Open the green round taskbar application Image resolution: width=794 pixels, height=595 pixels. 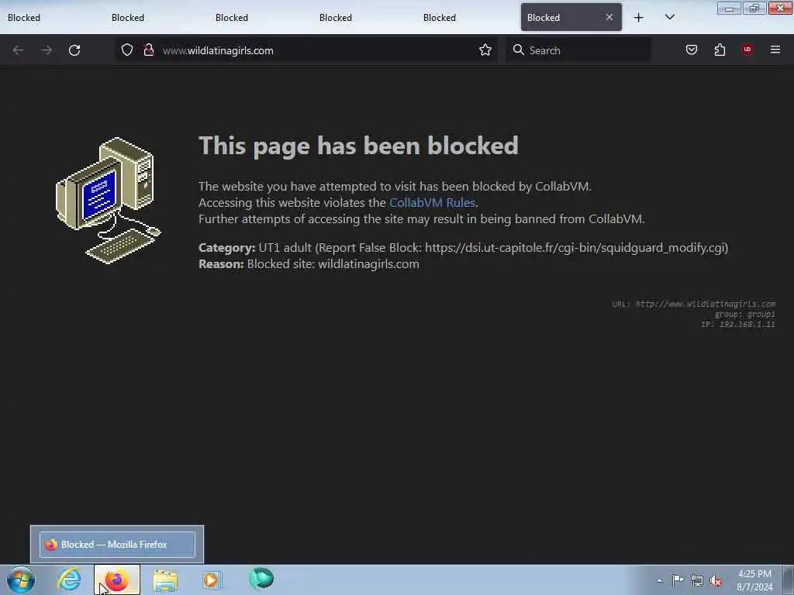pos(261,579)
